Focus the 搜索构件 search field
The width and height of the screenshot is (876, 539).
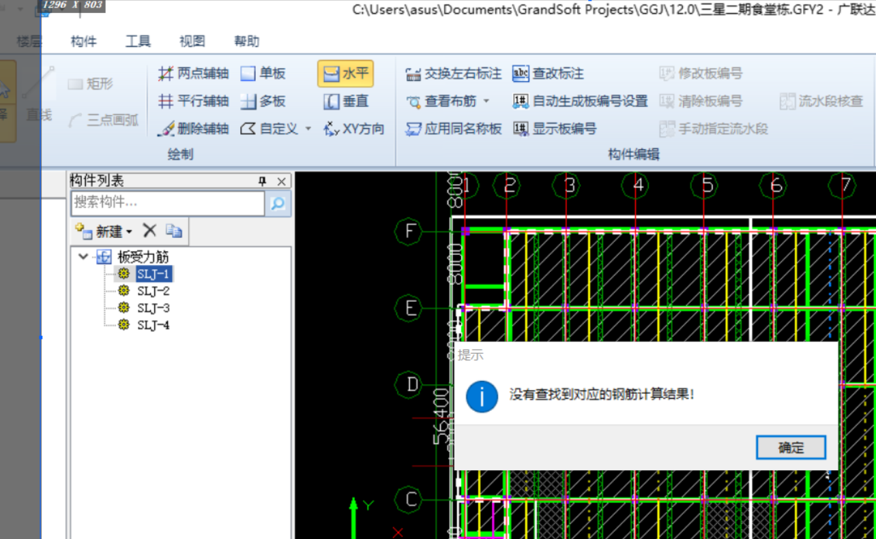click(167, 203)
